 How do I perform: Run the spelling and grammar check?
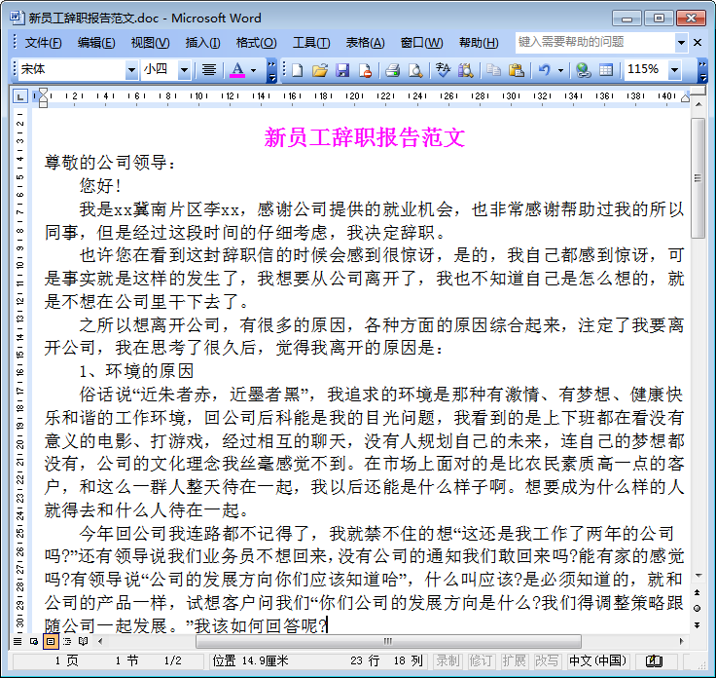tap(443, 70)
